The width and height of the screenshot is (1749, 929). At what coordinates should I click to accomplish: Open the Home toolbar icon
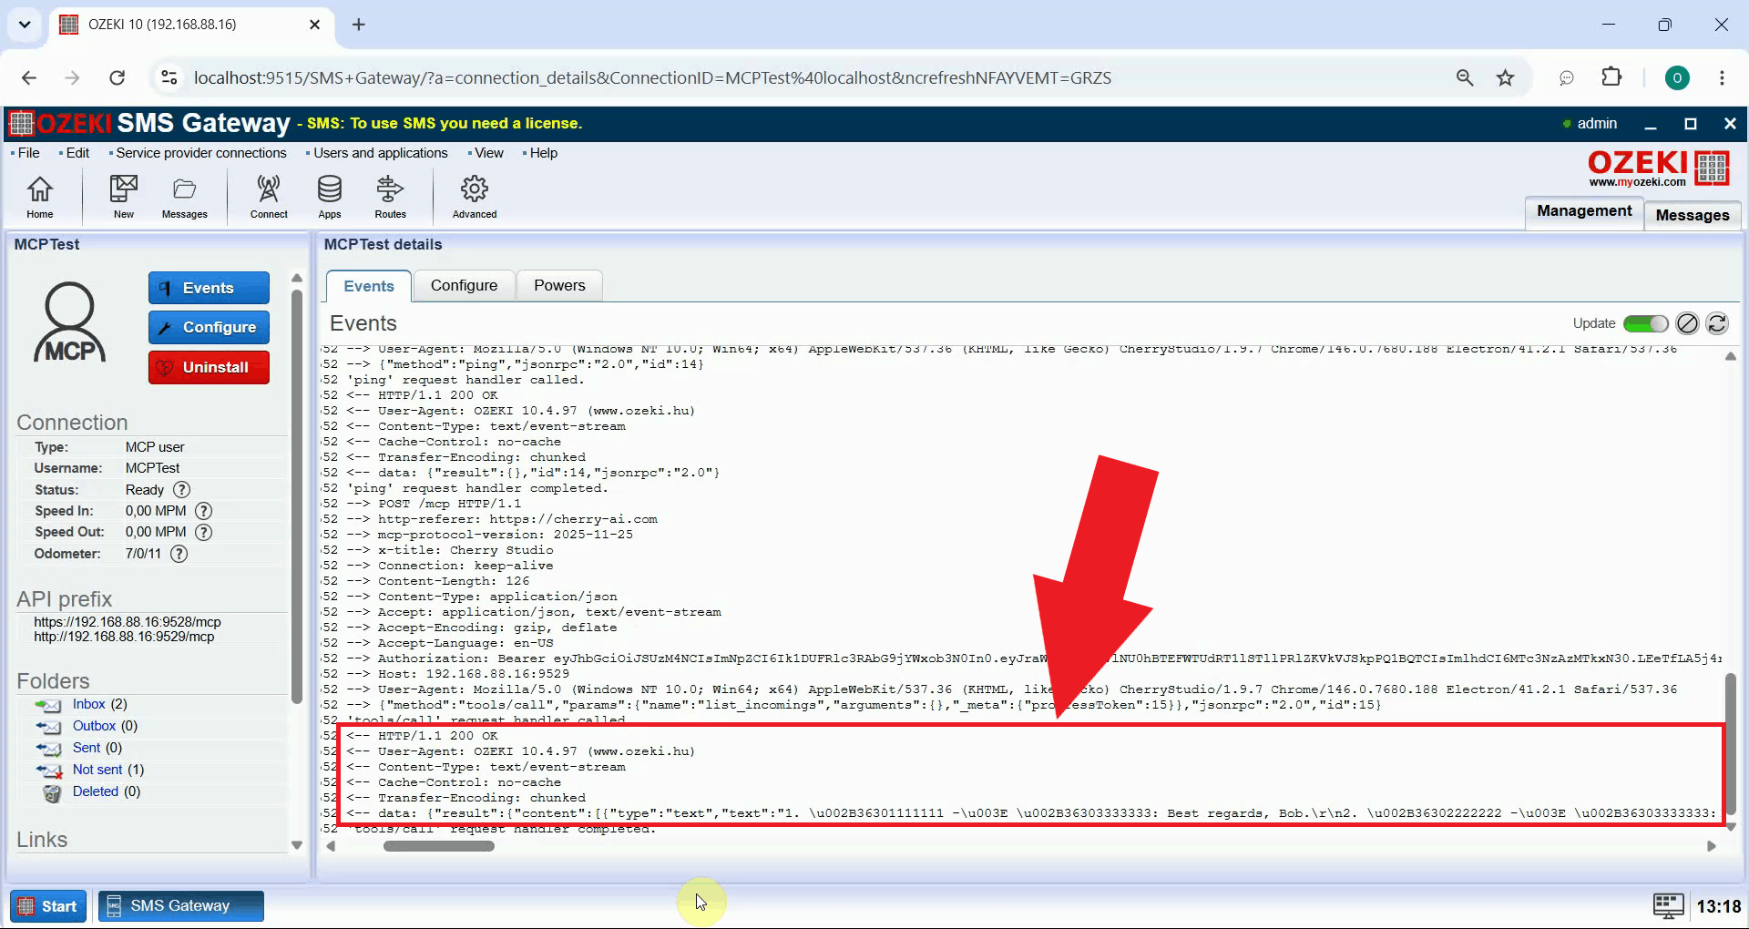click(39, 197)
